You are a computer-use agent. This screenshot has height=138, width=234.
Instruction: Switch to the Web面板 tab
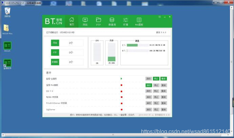coord(139,22)
